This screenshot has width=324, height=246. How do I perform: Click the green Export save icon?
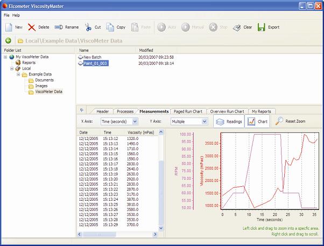click(262, 27)
